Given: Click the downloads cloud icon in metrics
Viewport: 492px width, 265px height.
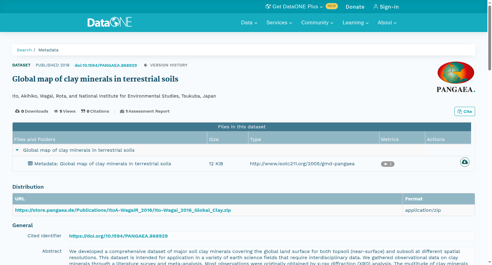Looking at the screenshot, I should click(x=17, y=111).
